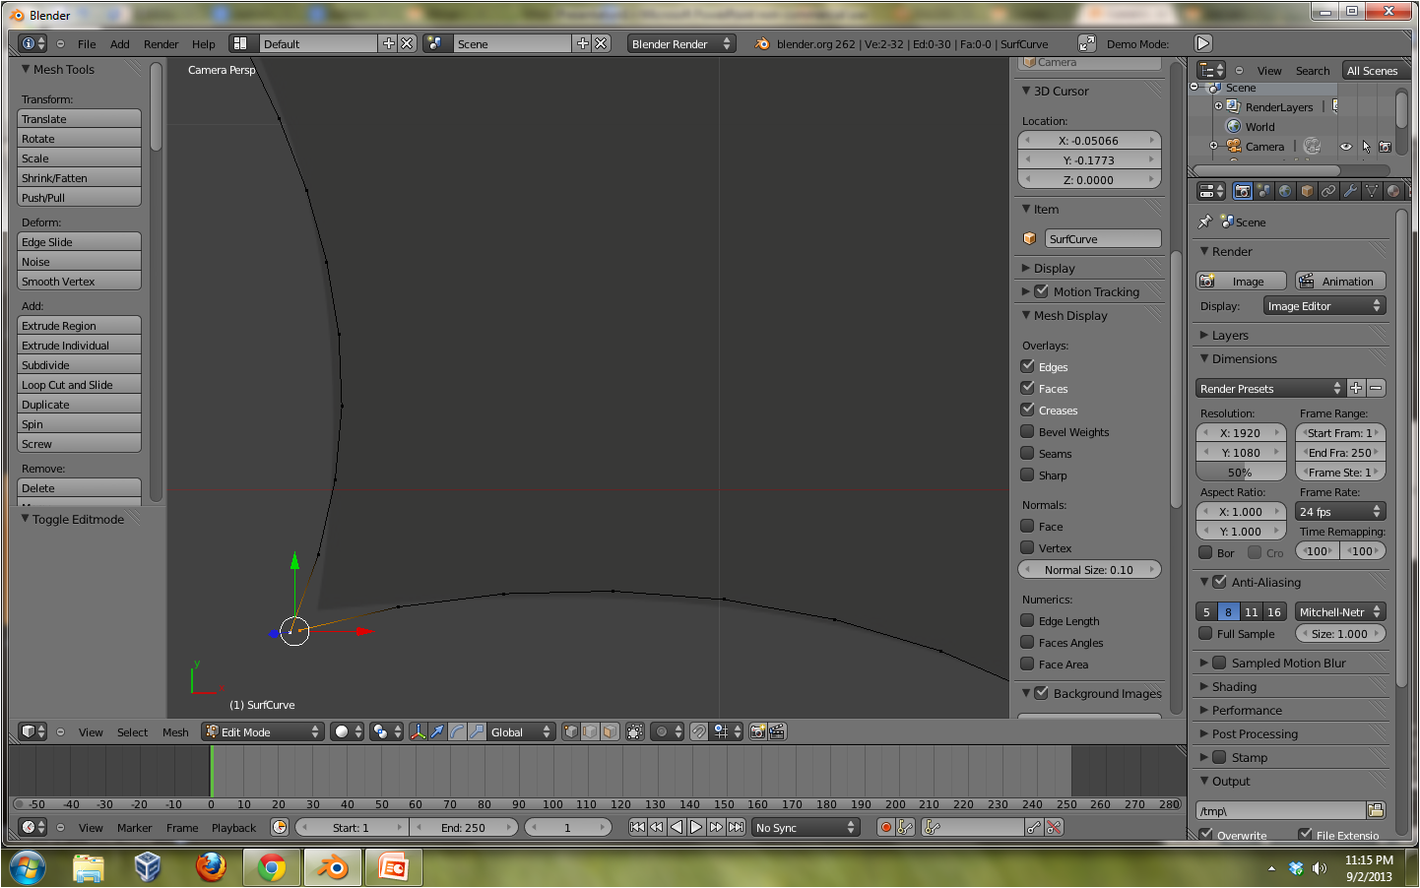
Task: Click the Render Animation button
Action: coord(1340,281)
